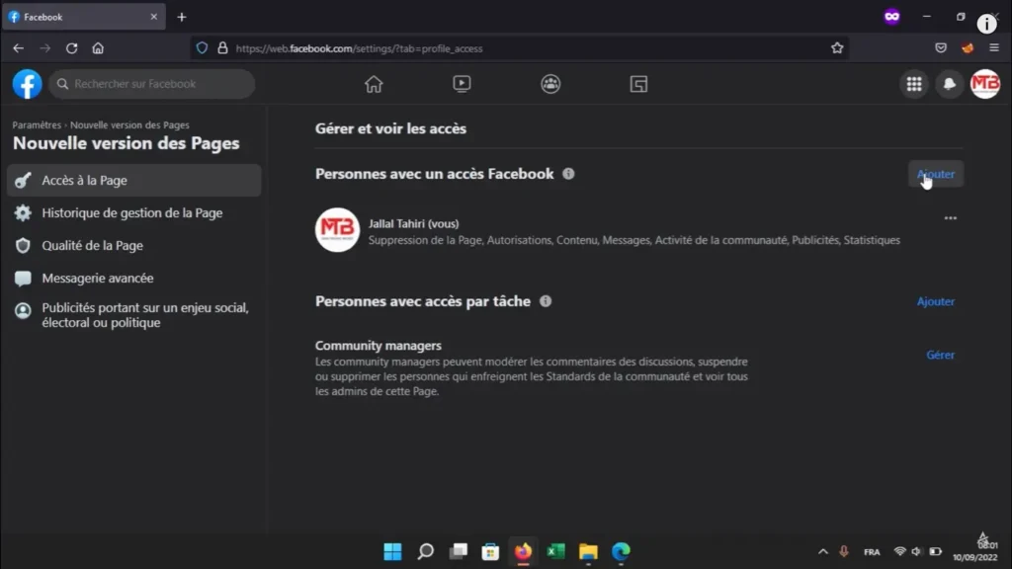
Task: Click the Facebook logo icon
Action: 27,84
